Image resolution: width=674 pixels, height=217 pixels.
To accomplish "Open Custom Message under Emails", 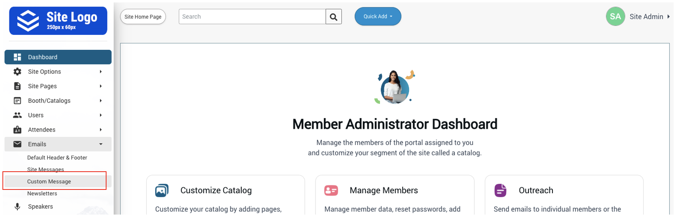I will [x=49, y=181].
